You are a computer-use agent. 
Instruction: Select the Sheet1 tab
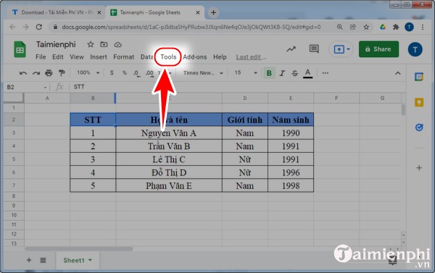point(78,260)
